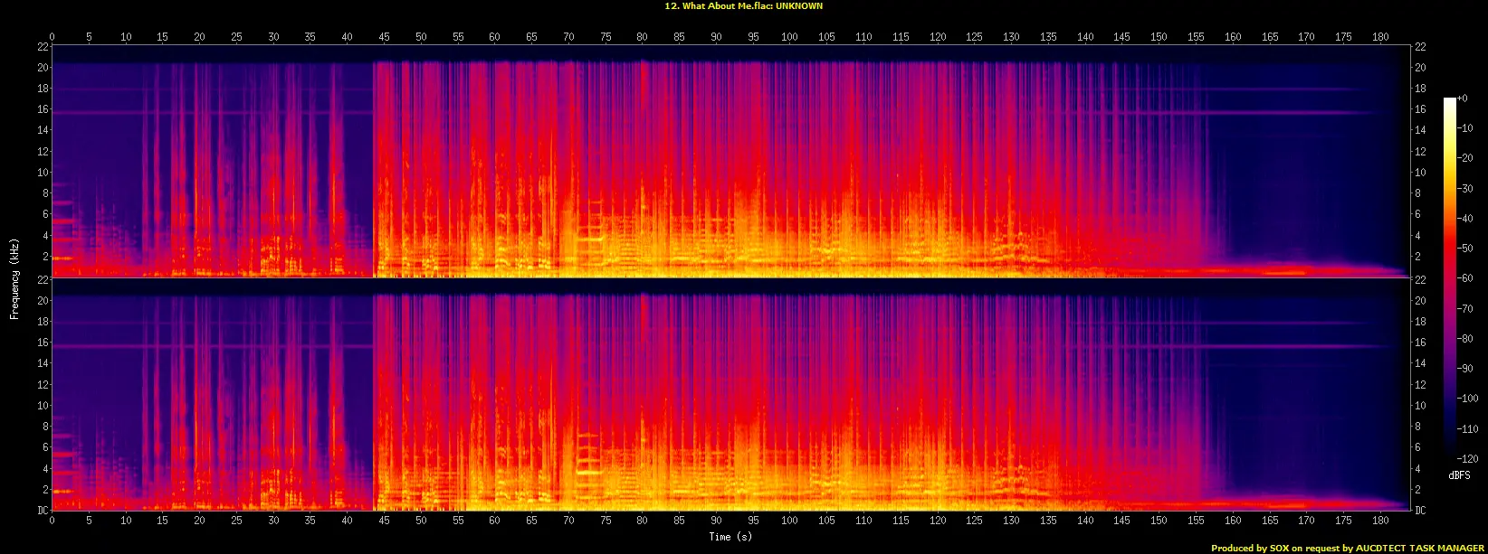This screenshot has height=554, width=1488.
Task: Click the 'DC' label on bottom-left frequency axis
Action: [40, 511]
